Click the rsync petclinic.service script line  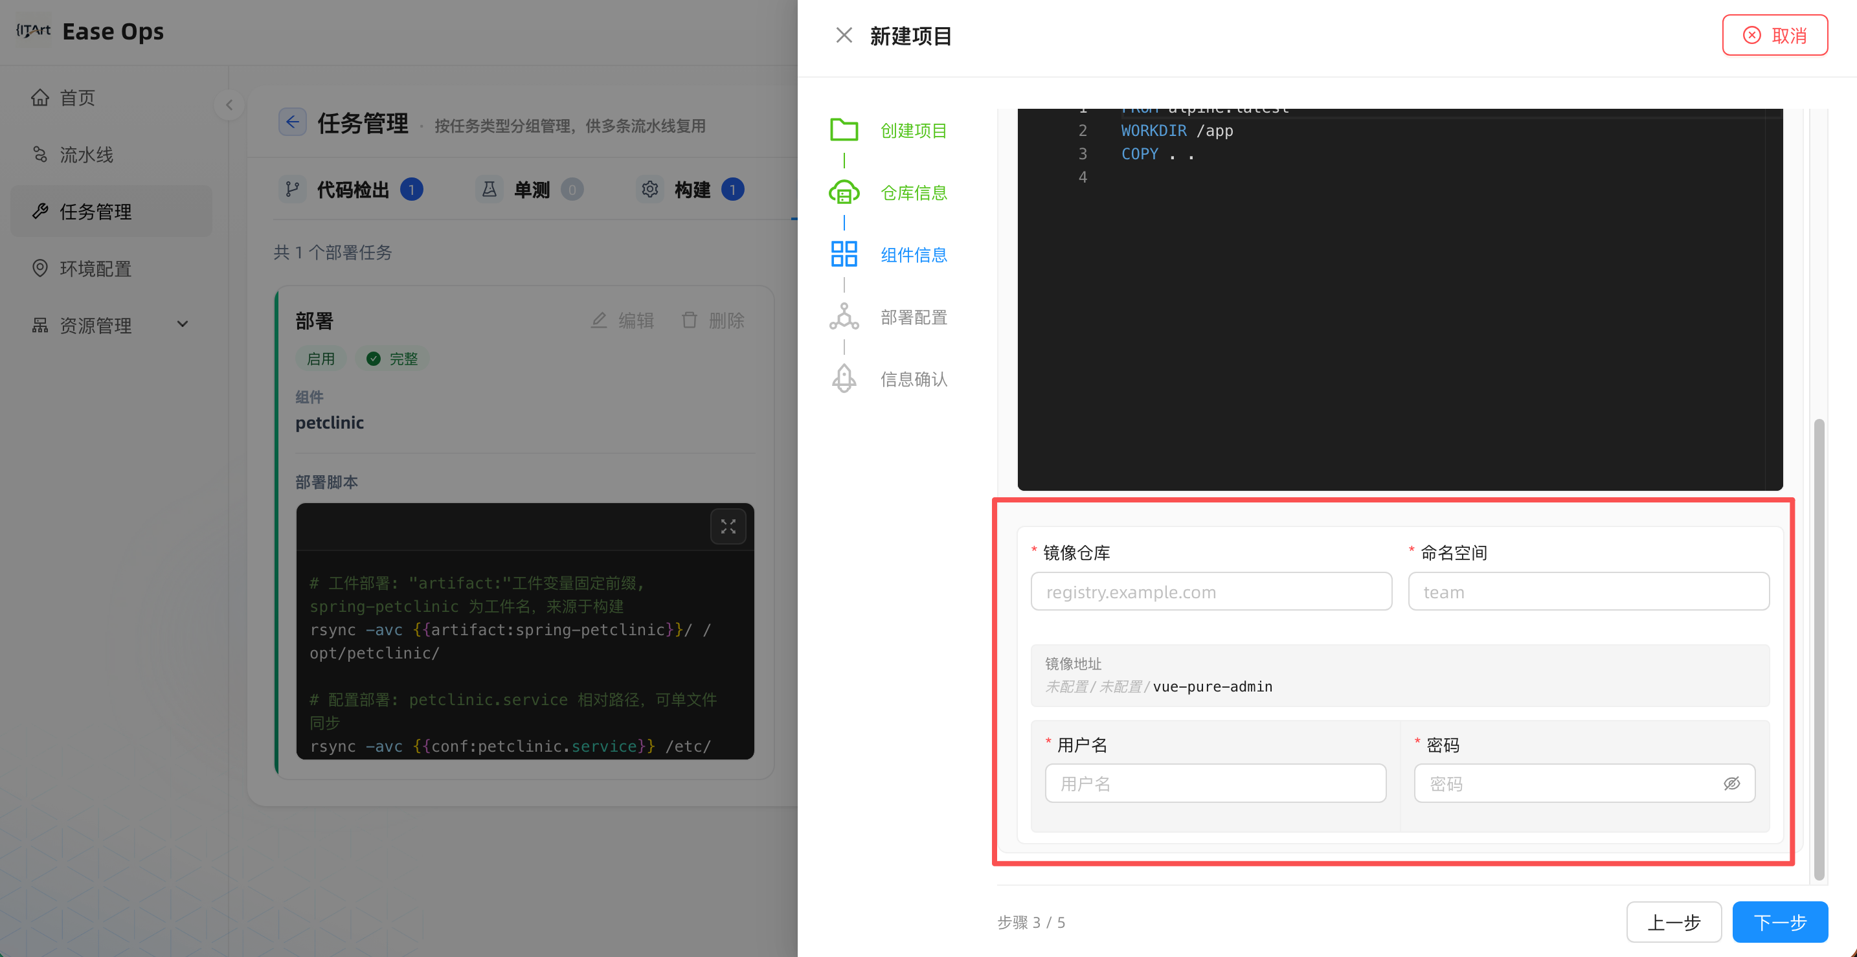tap(510, 746)
